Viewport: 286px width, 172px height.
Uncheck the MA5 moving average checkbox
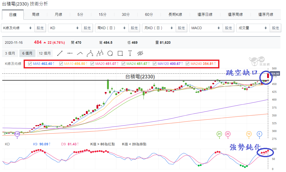tap(30, 64)
